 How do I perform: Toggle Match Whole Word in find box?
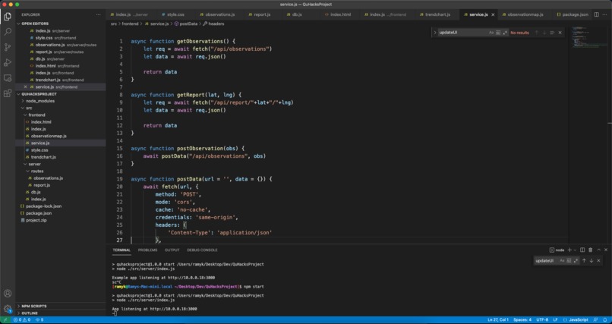498,33
